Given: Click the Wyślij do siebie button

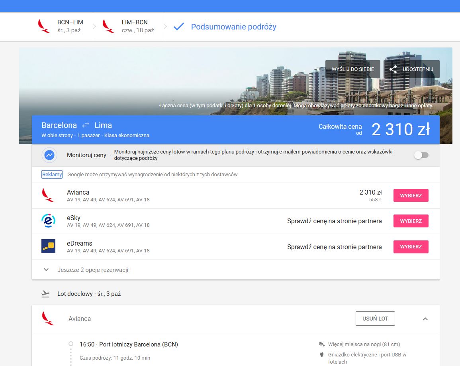Looking at the screenshot, I should pyautogui.click(x=352, y=69).
